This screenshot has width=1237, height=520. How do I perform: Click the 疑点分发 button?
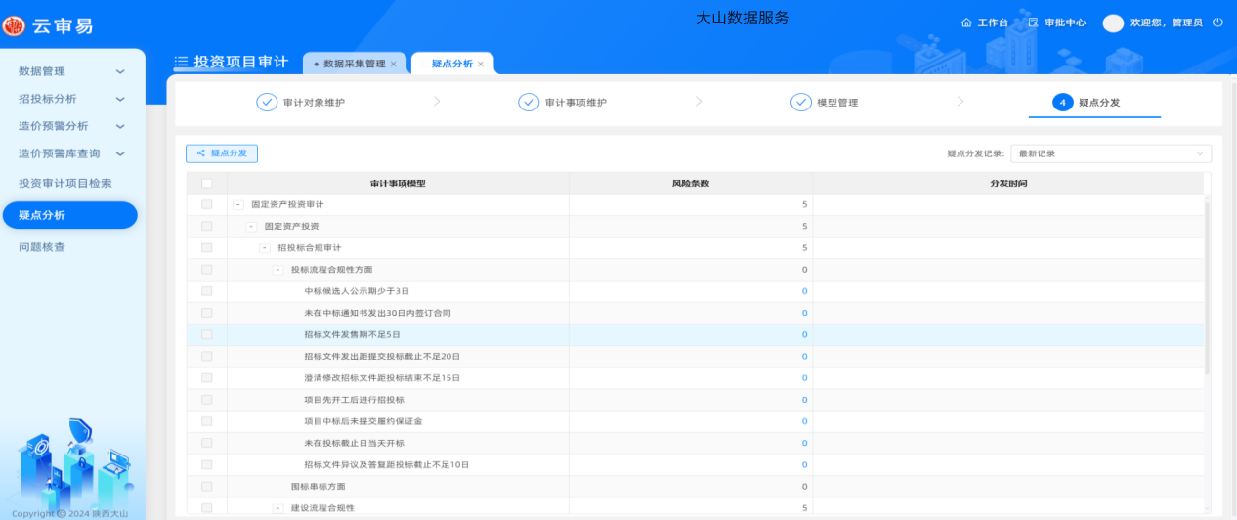pyautogui.click(x=222, y=153)
